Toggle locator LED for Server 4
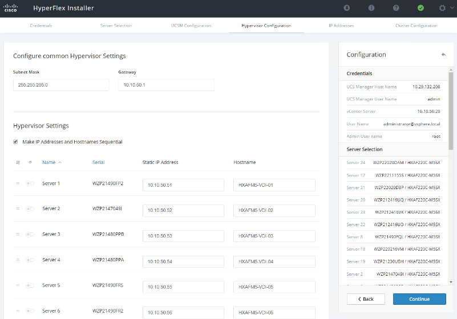 [30, 260]
